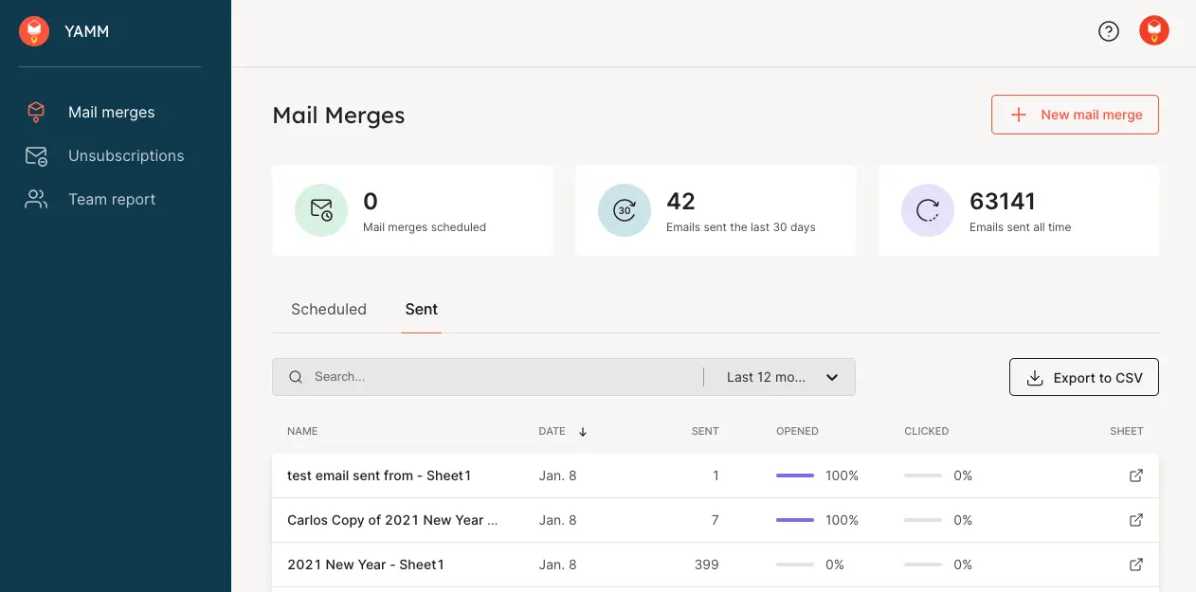The width and height of the screenshot is (1196, 592).
Task: Select 'Carlos Copy of 2021 New Year' row name
Action: [392, 520]
